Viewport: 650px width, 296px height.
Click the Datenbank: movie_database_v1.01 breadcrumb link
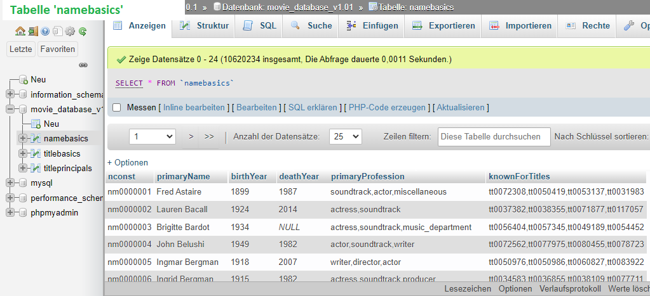(288, 7)
